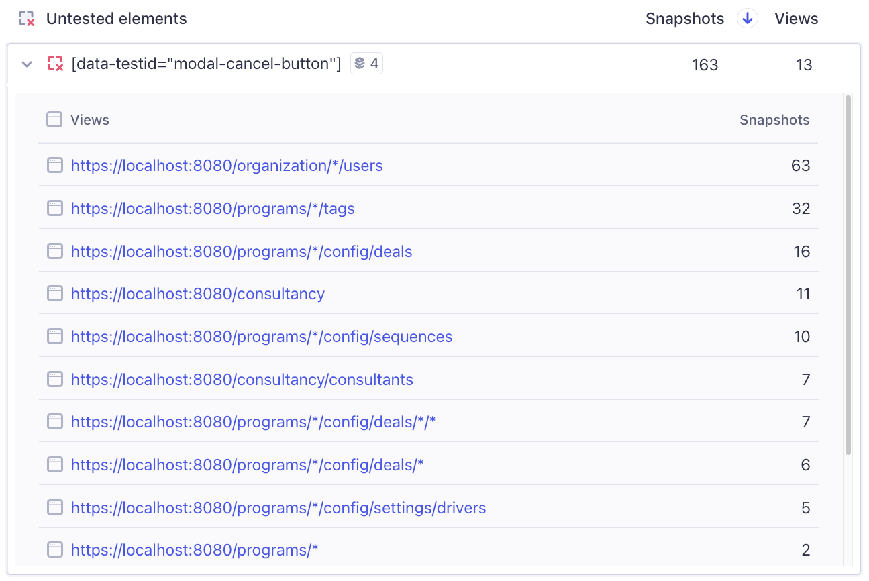Image resolution: width=869 pixels, height=581 pixels.
Task: Click the page icon beside the Views header
Action: pos(54,119)
